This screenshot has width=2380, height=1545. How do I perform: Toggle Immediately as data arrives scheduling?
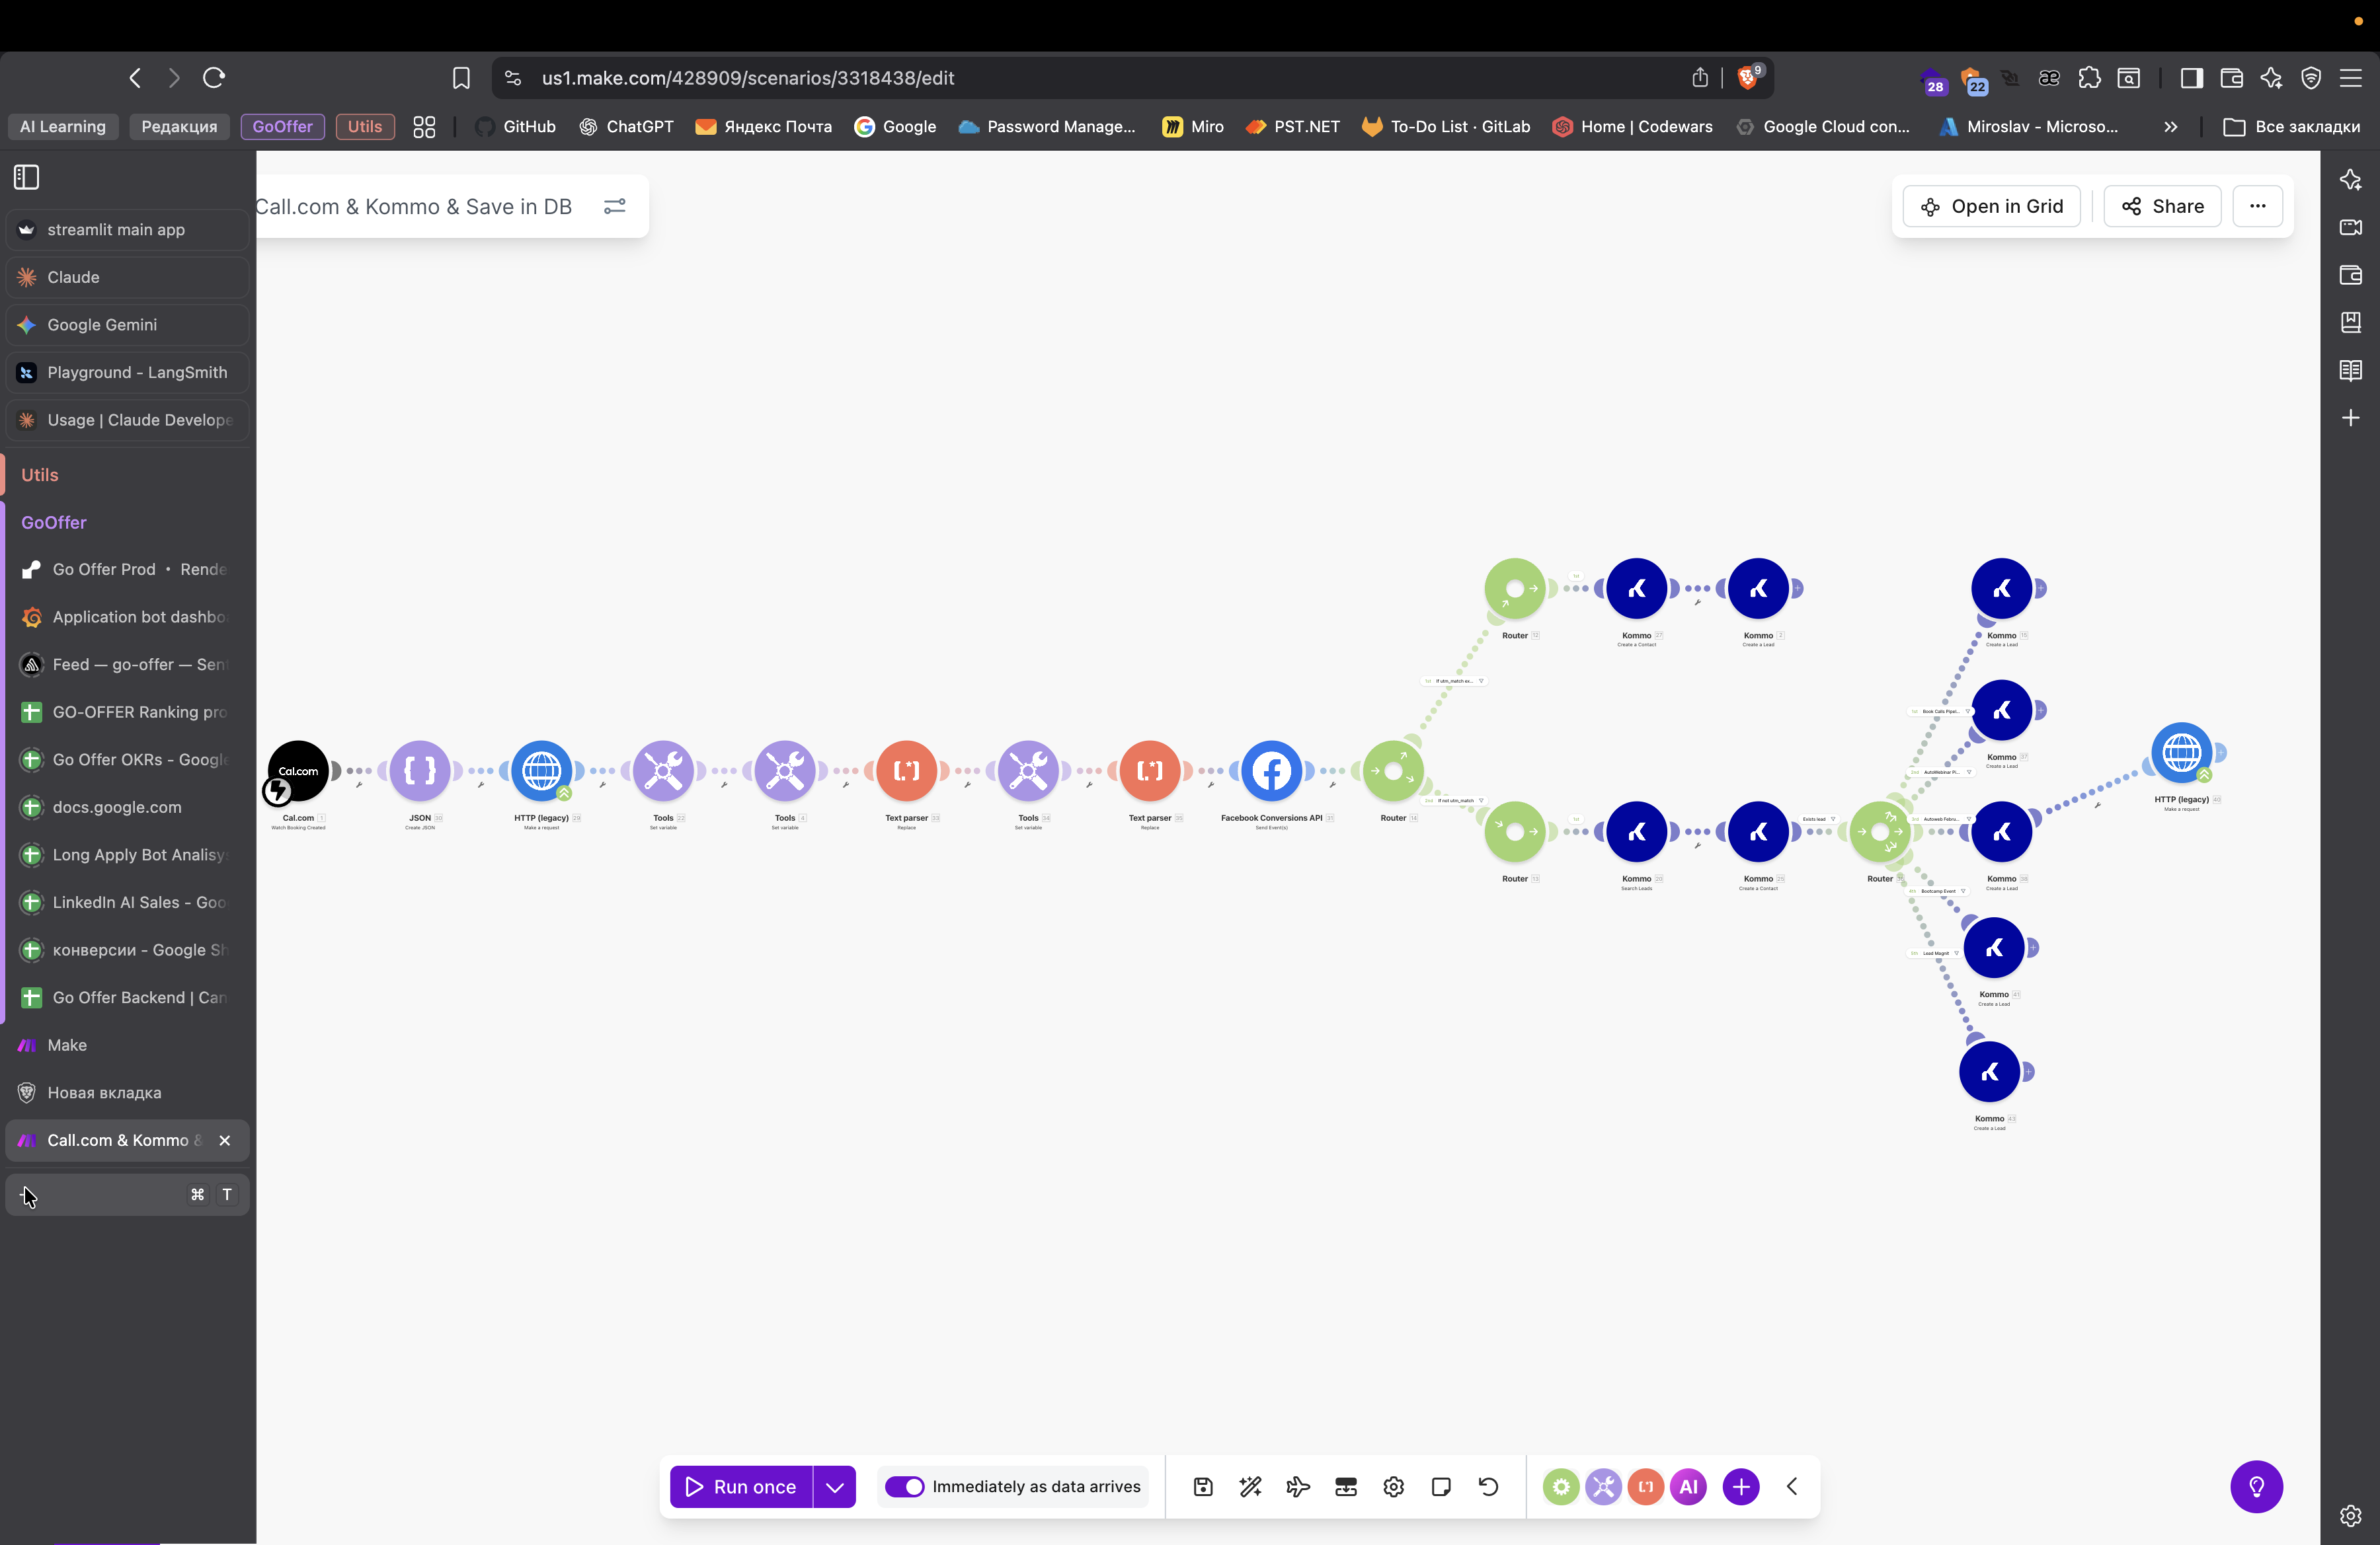[905, 1486]
